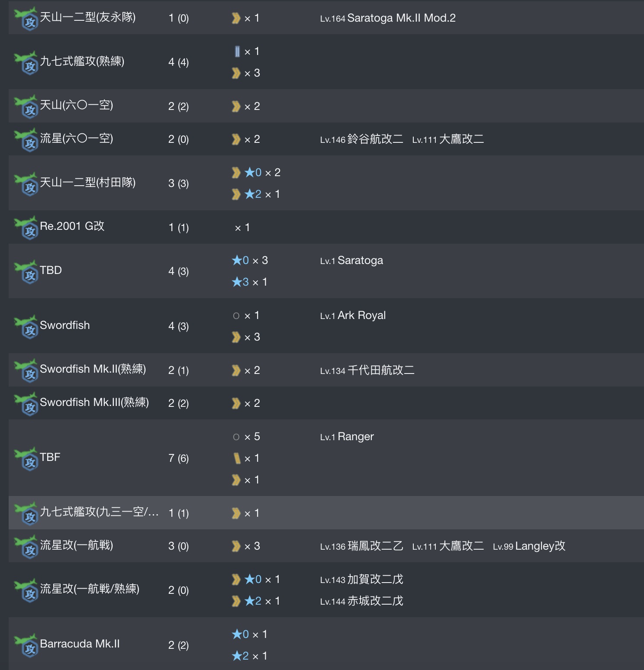The height and width of the screenshot is (670, 644).
Task: Select Lv.1 Ark Royal ship name
Action: (353, 316)
